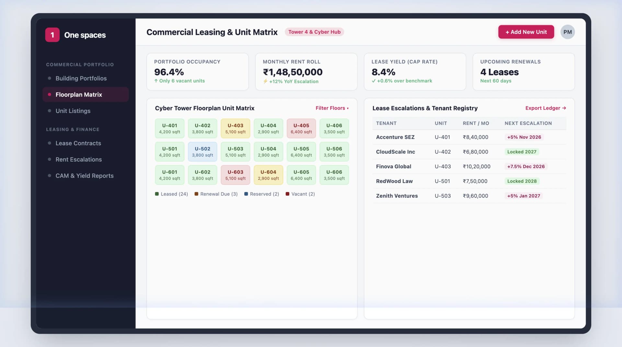Click the +5% Nov 2026 escalation badge

(x=524, y=137)
